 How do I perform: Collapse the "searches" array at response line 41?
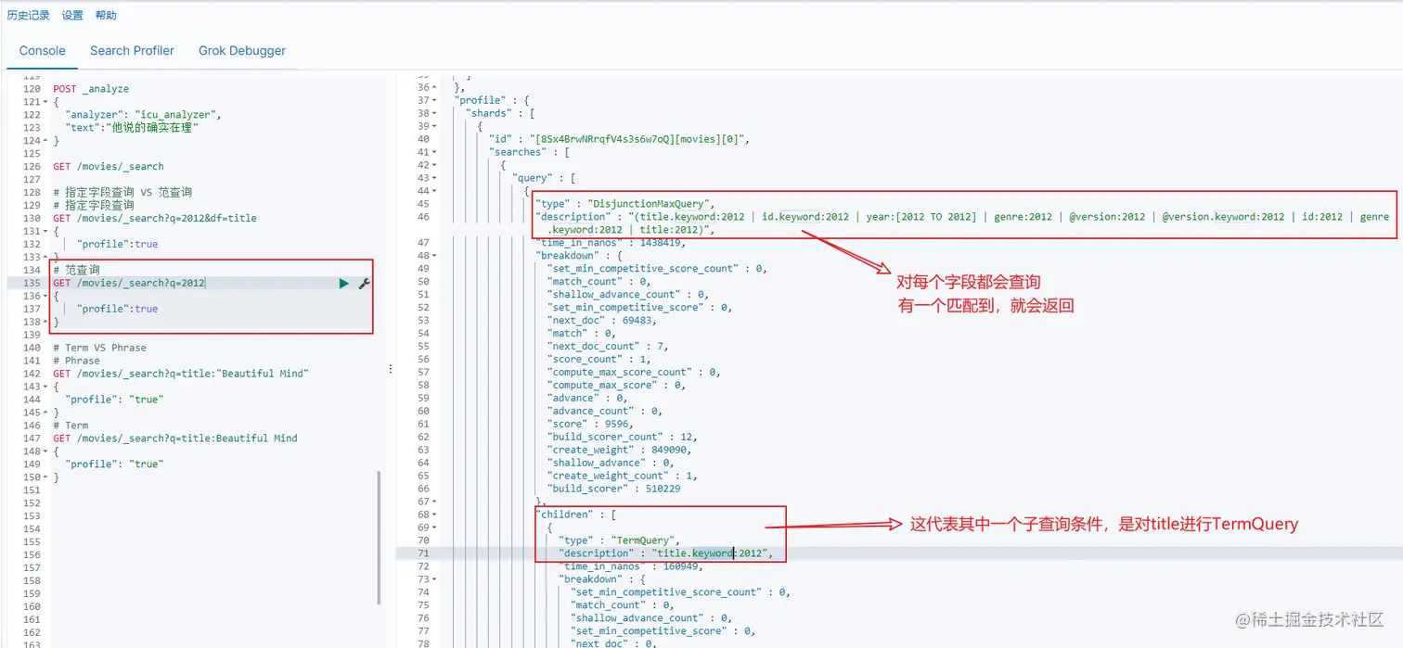[435, 152]
